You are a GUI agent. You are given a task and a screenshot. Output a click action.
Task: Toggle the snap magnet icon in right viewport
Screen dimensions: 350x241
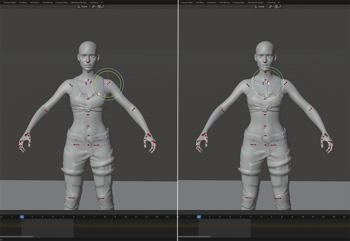276,7
